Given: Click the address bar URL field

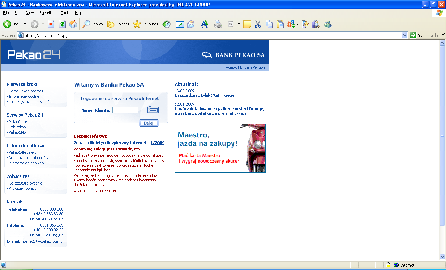Looking at the screenshot, I should click(213, 35).
